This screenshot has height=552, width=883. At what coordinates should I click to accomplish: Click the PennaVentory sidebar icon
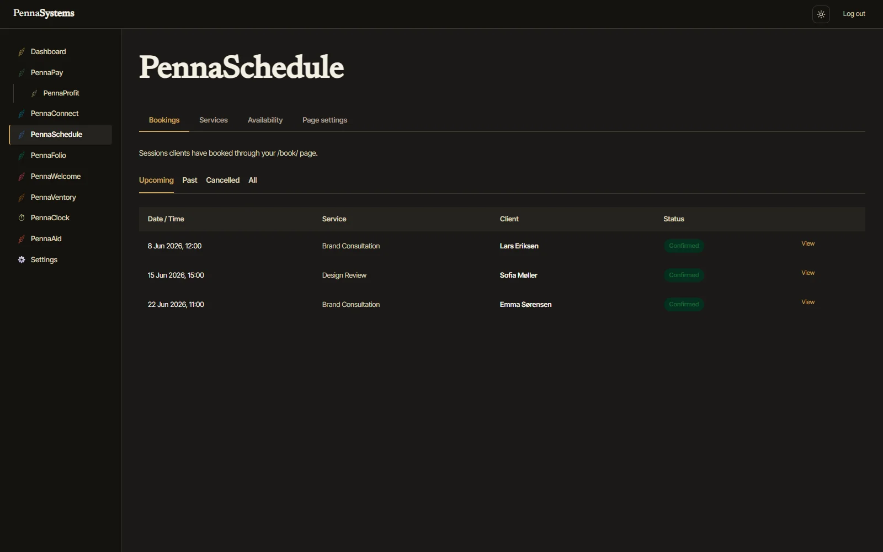(22, 198)
